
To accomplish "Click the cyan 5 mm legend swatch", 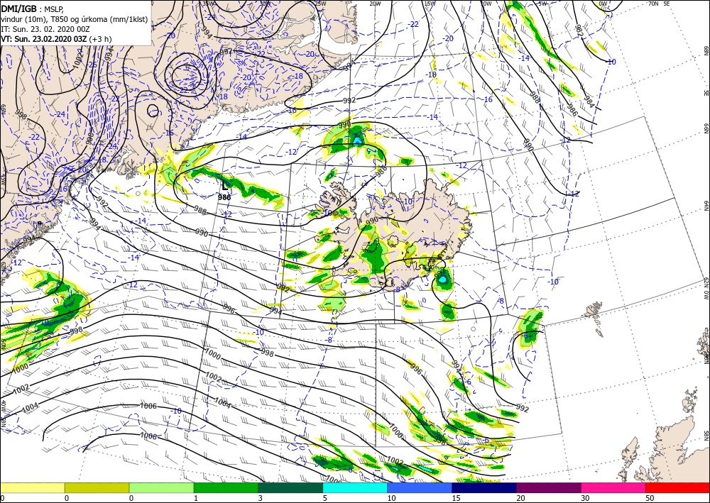I will point(355,487).
